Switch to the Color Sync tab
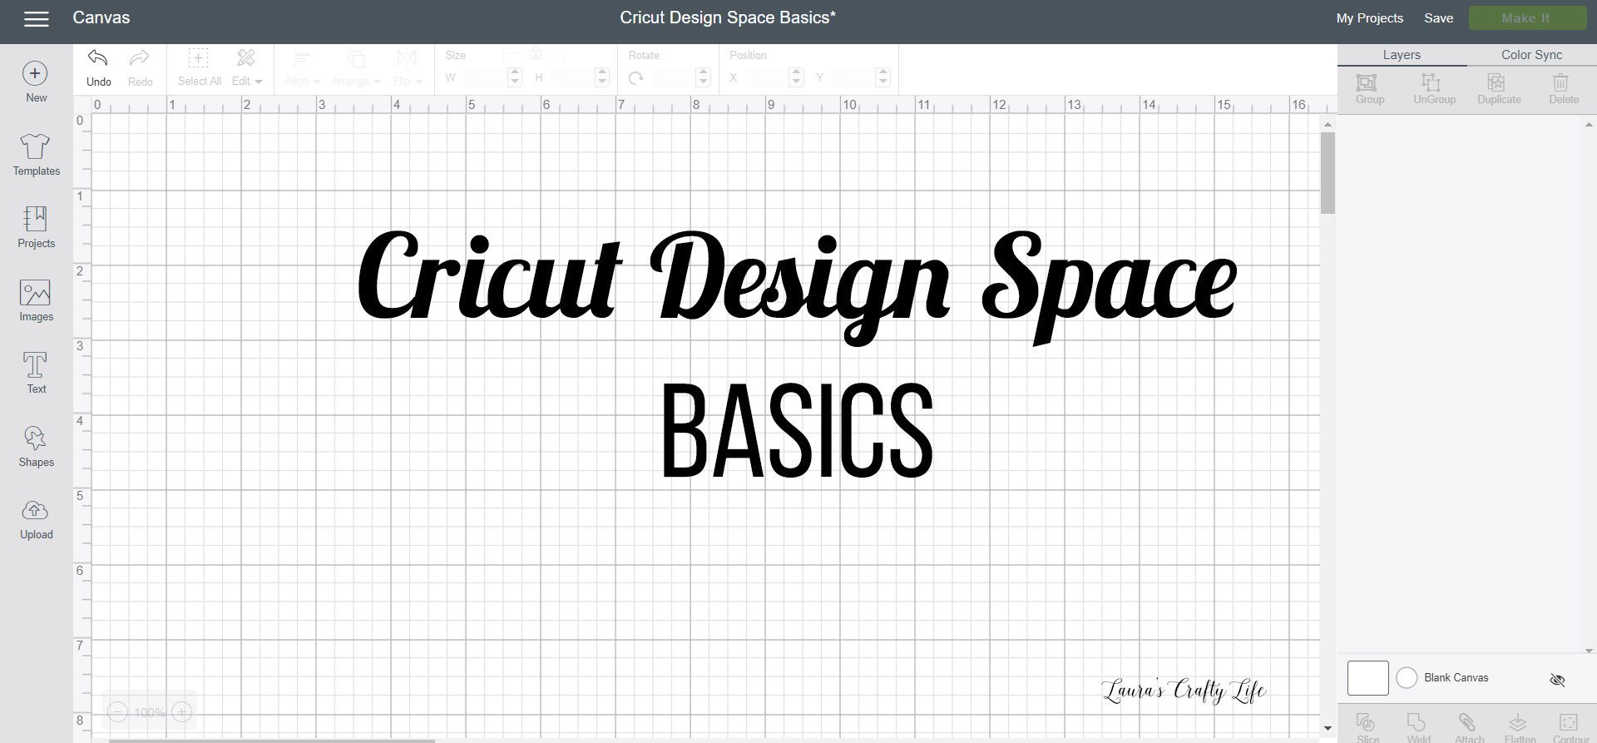The width and height of the screenshot is (1597, 743). [x=1531, y=55]
